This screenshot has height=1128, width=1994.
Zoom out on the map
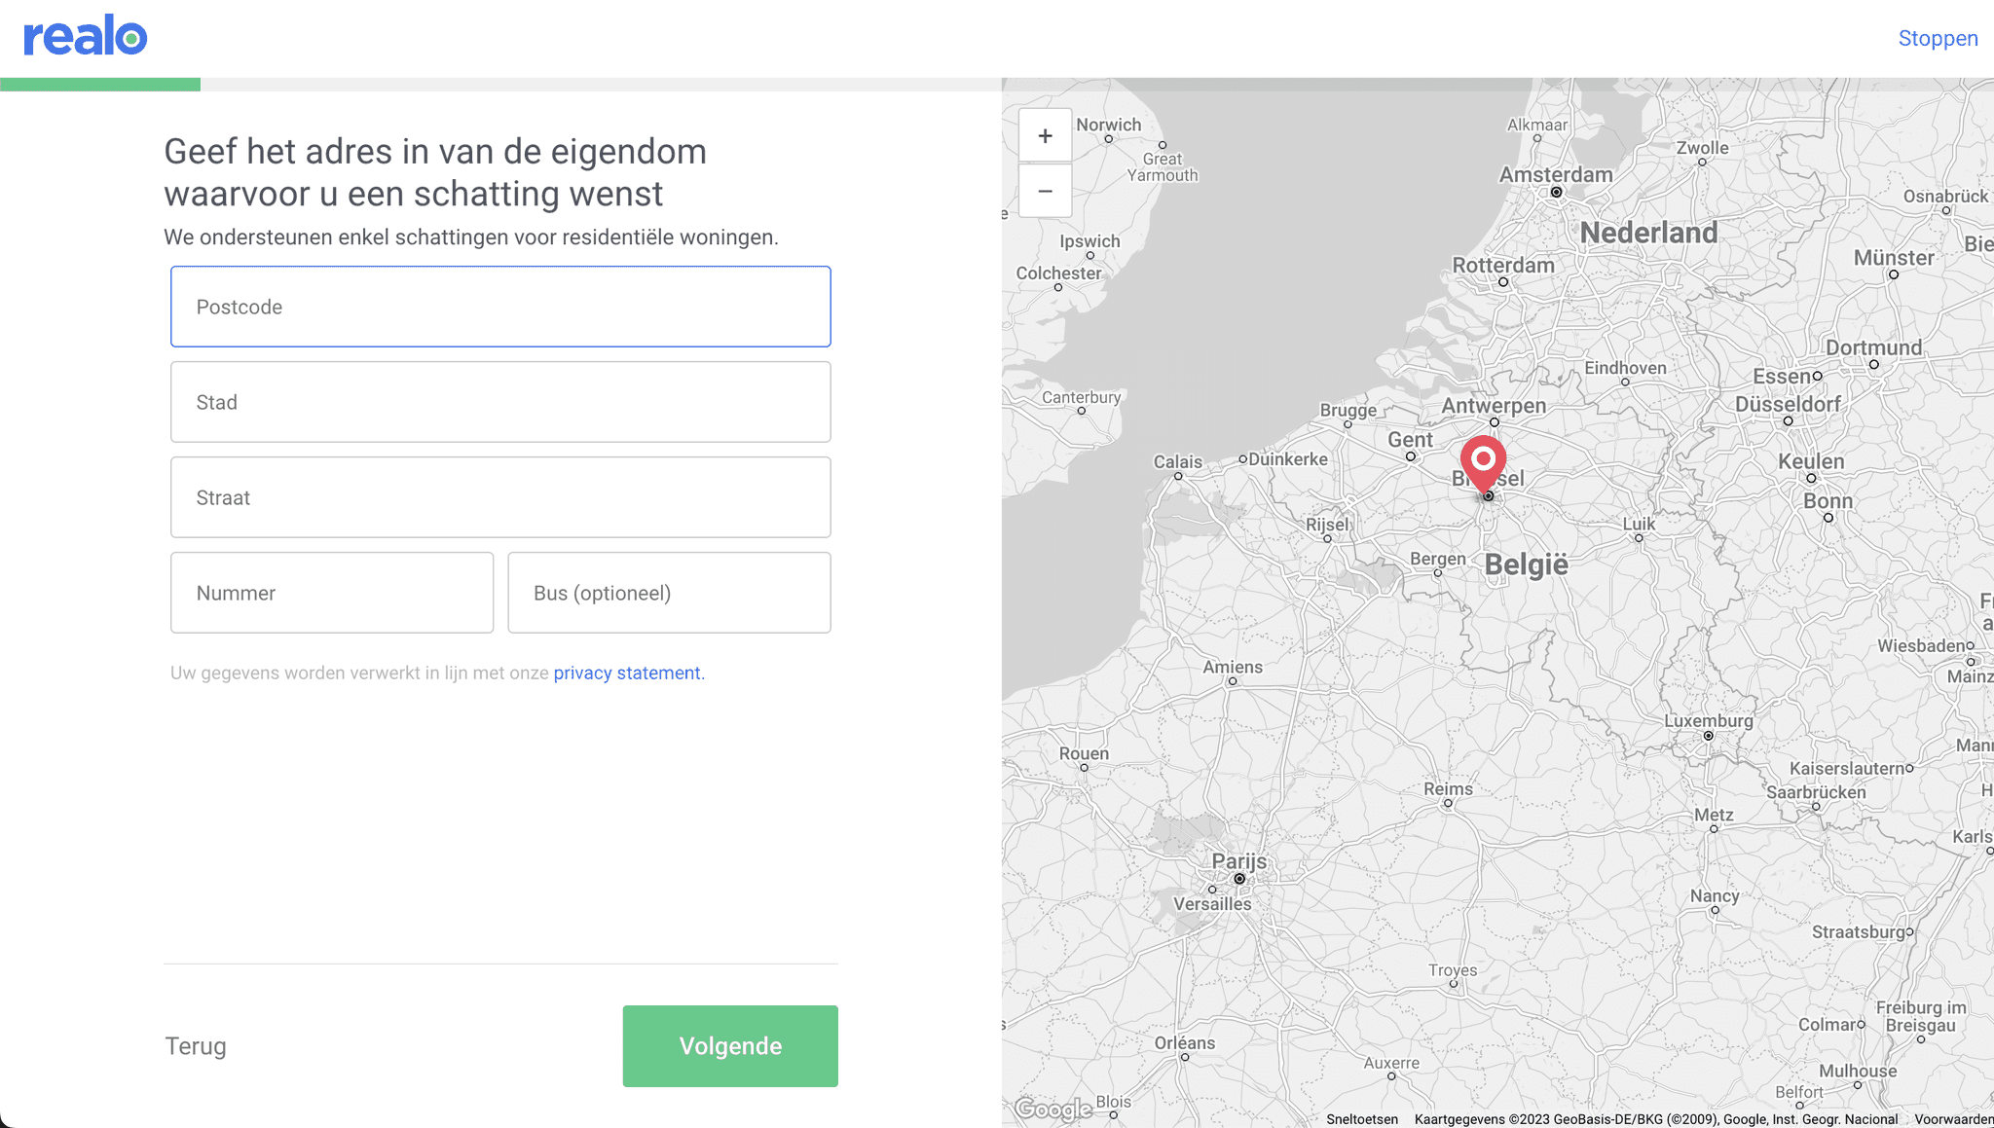pyautogui.click(x=1045, y=192)
